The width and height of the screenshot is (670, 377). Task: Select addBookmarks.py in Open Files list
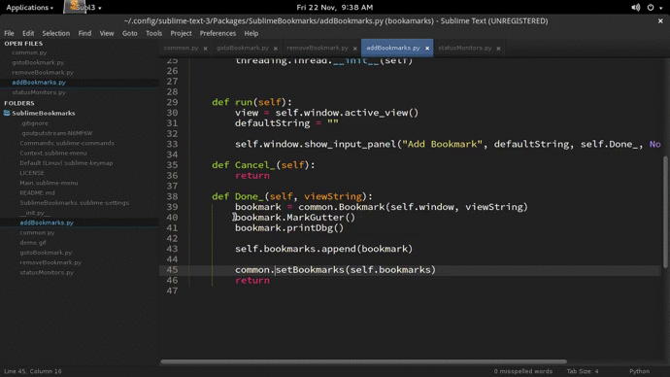39,82
